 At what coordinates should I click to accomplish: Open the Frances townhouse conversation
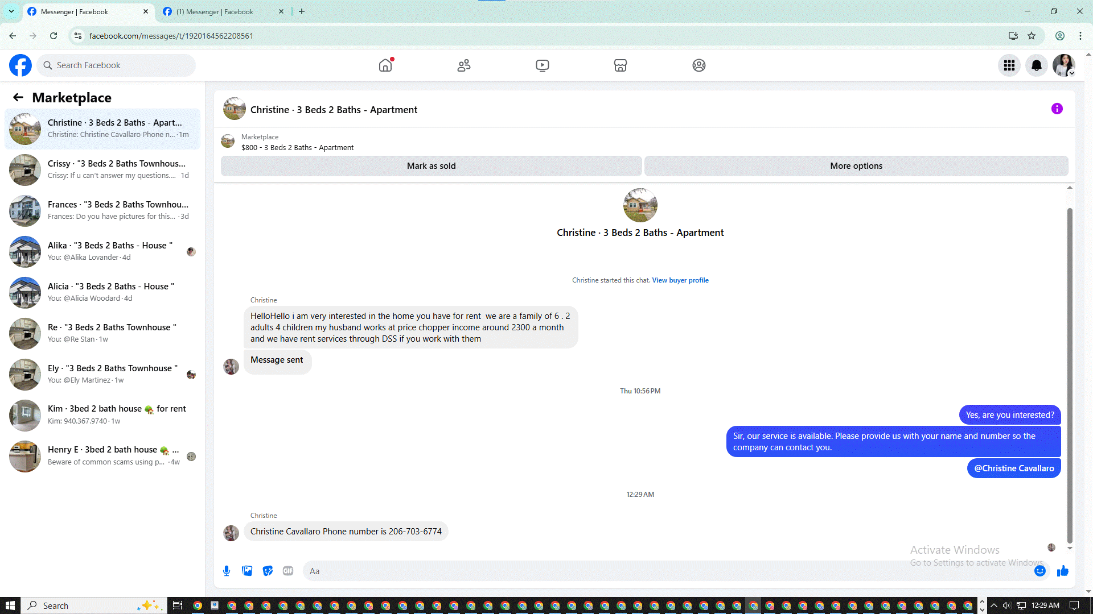pyautogui.click(x=102, y=211)
